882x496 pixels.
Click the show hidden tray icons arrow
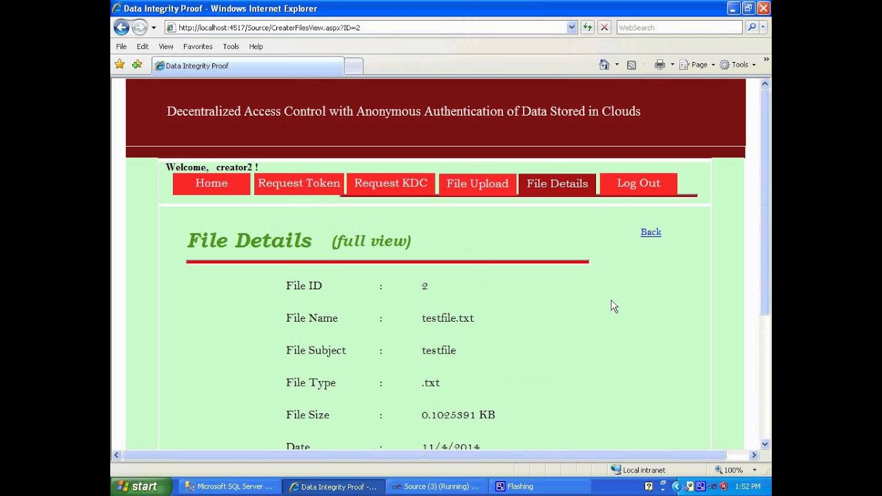(x=676, y=486)
